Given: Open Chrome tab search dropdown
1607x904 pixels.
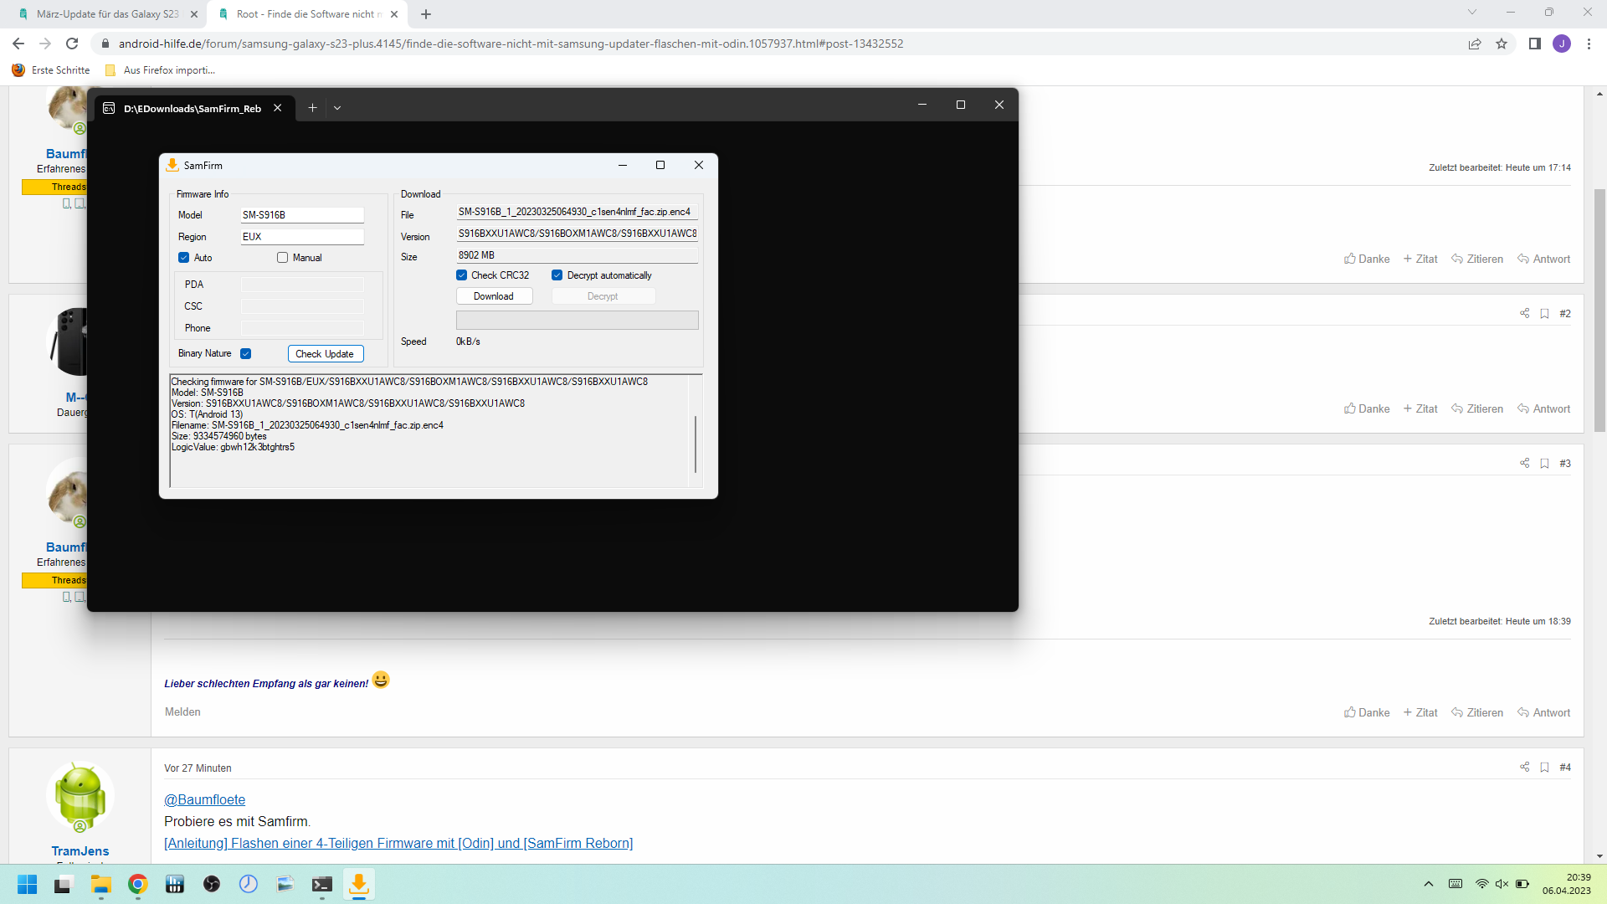Looking at the screenshot, I should point(1472,13).
